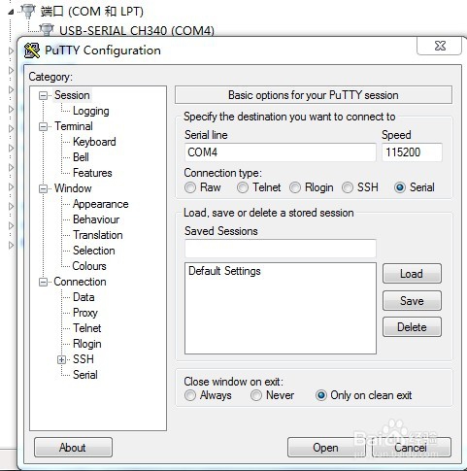The image size is (467, 471).
Task: Select USB-SERIAL CH340 (COM4) in Device Manager
Action: tap(137, 31)
